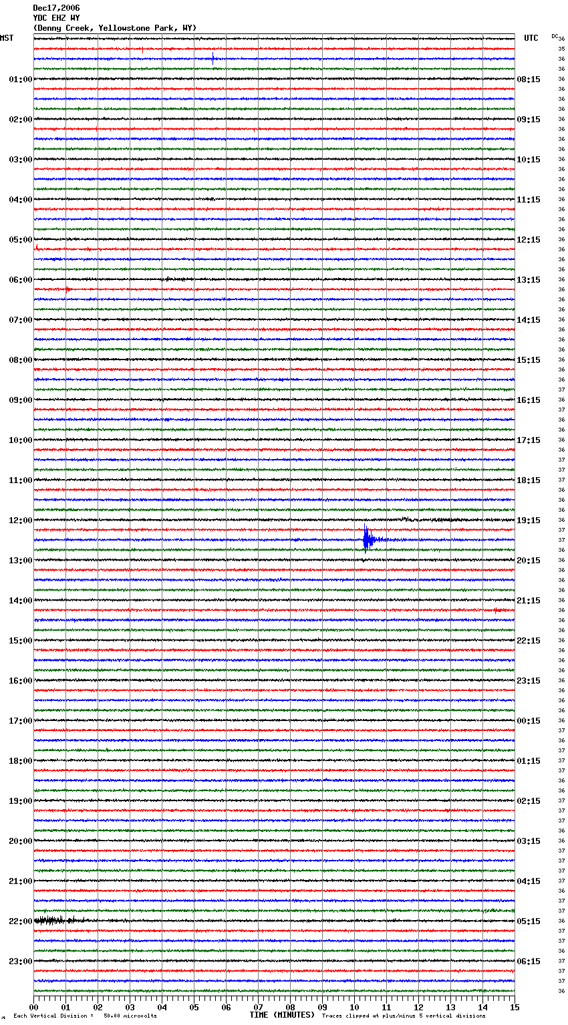Click the 00:15 UTC time label
Image resolution: width=568 pixels, height=1025 pixels.
pos(529,721)
